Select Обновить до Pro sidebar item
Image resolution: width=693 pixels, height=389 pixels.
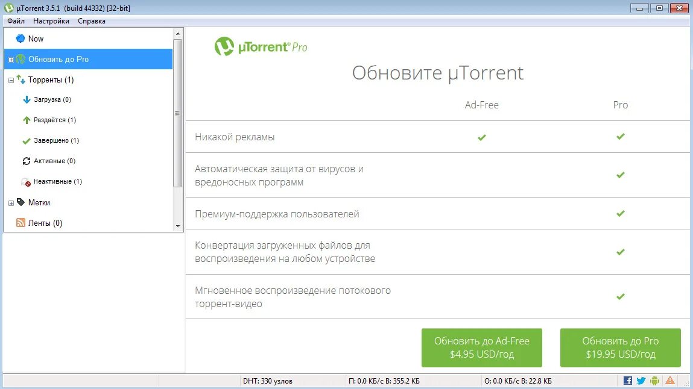89,59
